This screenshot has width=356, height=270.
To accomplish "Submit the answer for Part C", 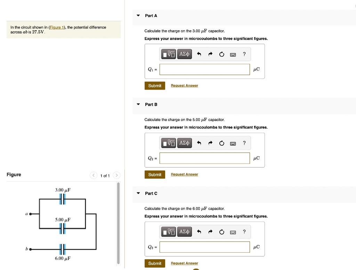I will (x=155, y=263).
